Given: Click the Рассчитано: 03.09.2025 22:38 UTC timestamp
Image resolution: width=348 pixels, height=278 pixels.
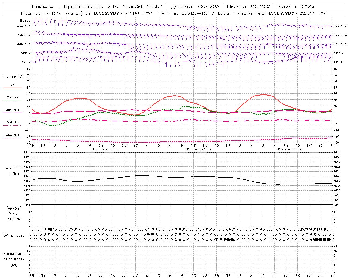Looking at the screenshot, I should 282,13.
